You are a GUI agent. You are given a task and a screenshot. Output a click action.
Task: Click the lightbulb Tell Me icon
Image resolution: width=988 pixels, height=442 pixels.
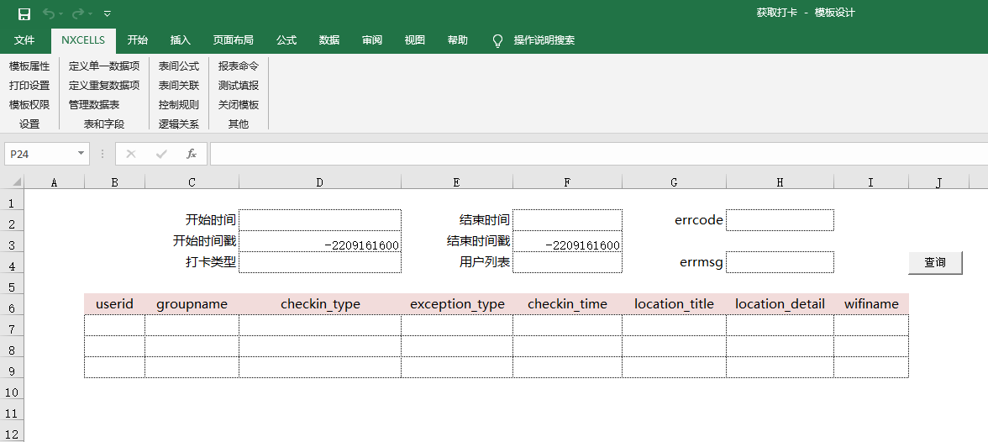(x=497, y=40)
